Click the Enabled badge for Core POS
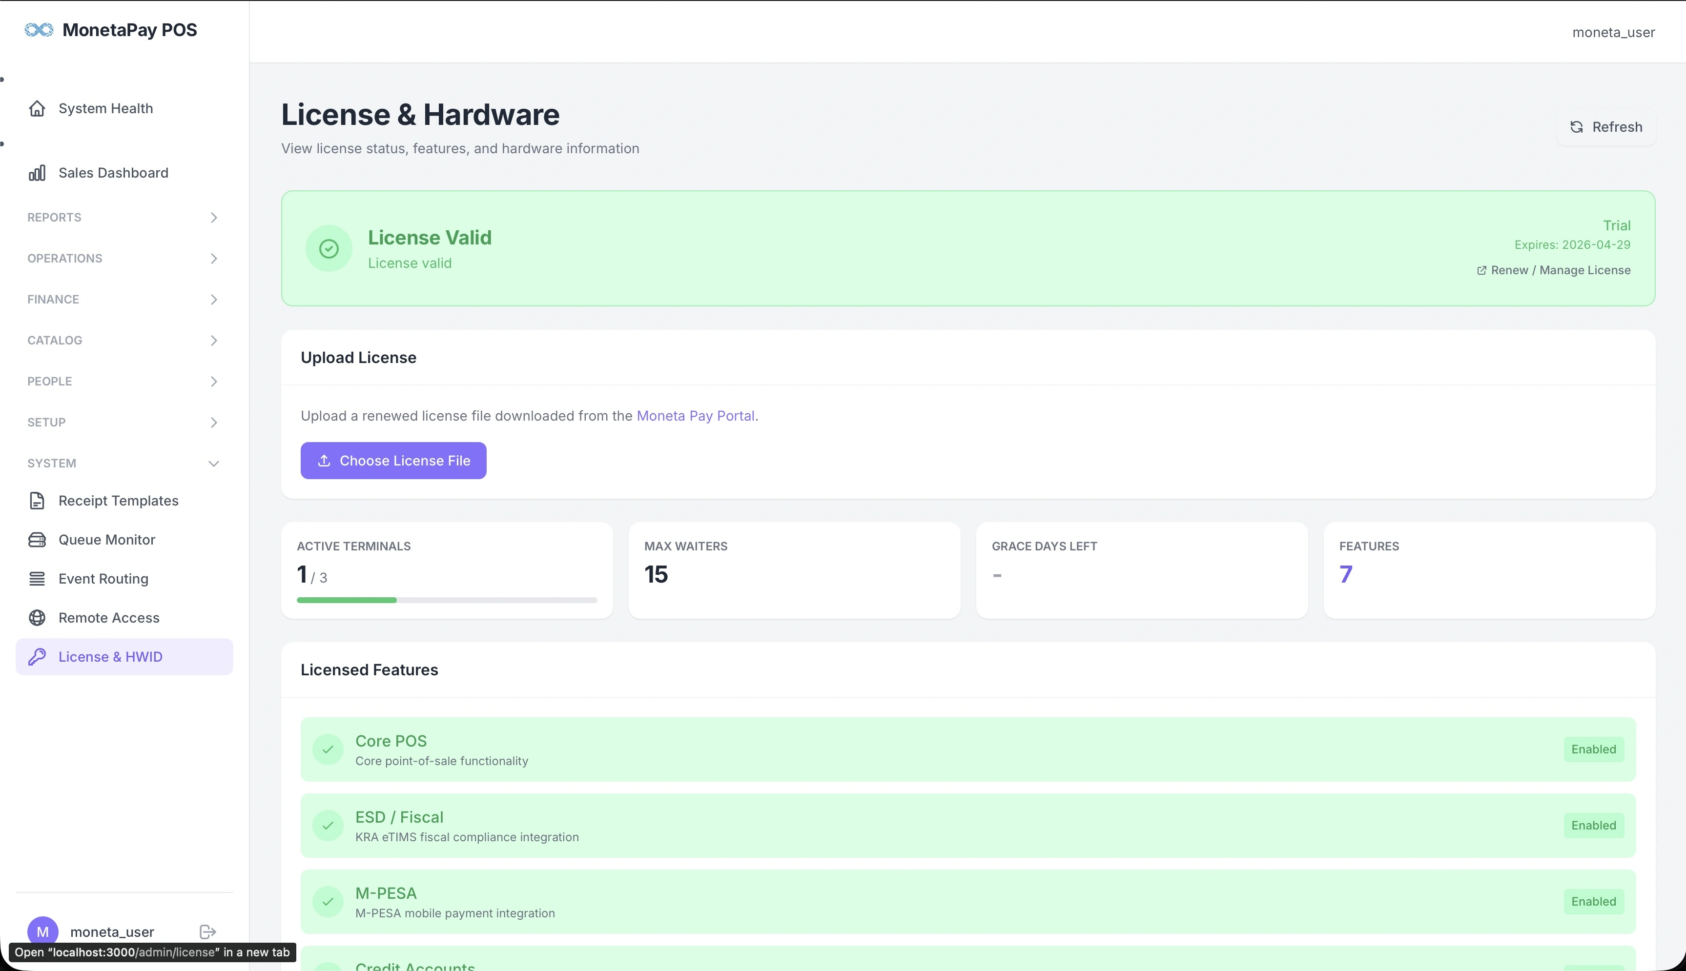The width and height of the screenshot is (1686, 971). [1593, 749]
